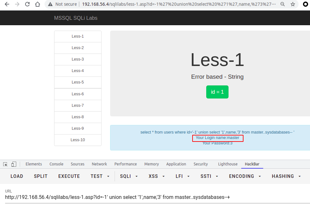Click the HackBar URL input field
The height and width of the screenshot is (204, 310).
157,197
